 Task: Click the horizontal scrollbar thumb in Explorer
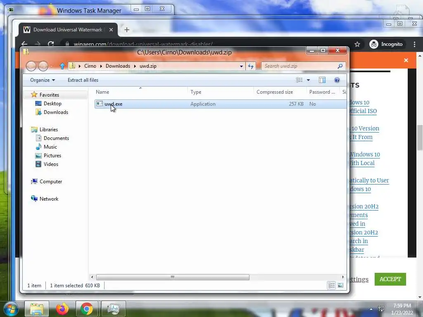pos(173,277)
